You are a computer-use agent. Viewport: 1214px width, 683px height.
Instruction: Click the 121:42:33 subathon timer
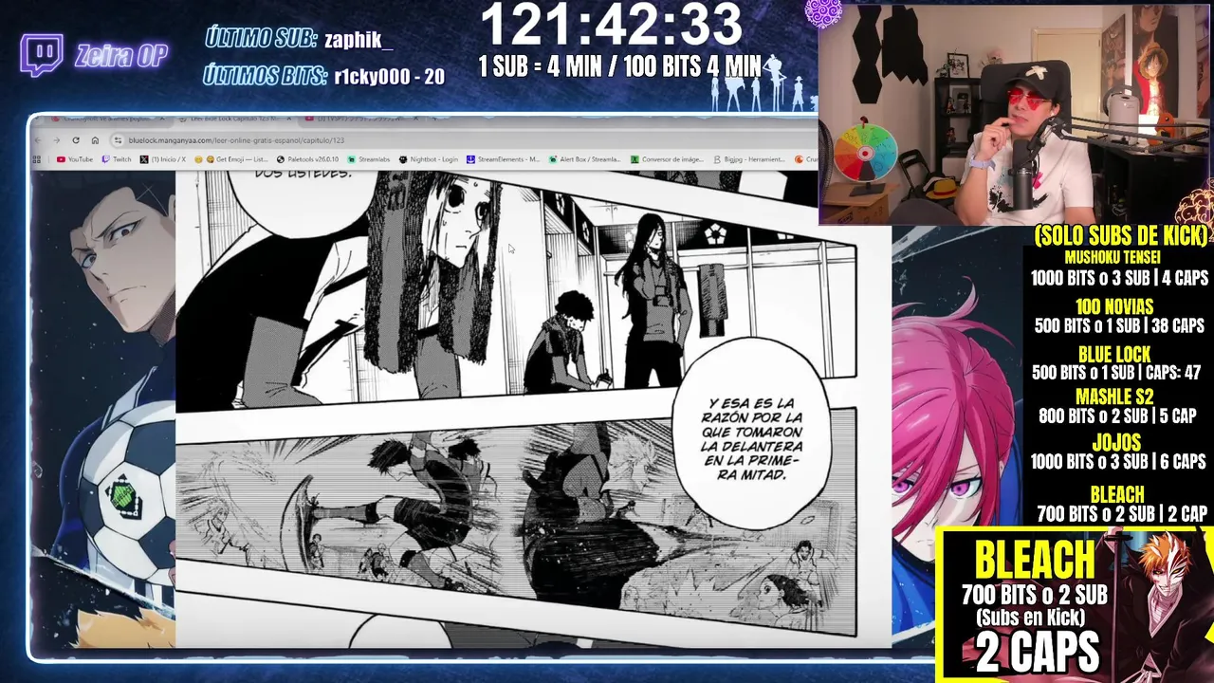[x=611, y=26]
